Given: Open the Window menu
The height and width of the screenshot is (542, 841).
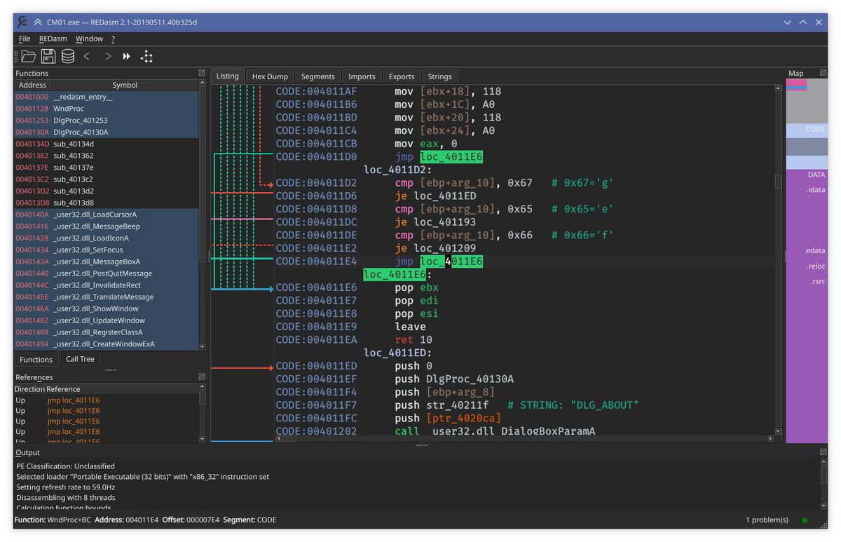Looking at the screenshot, I should (x=89, y=39).
